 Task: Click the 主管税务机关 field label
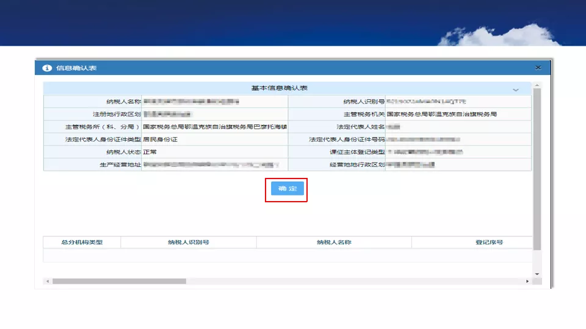click(x=364, y=114)
